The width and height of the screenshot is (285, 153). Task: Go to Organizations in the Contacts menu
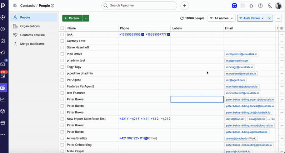point(30,26)
